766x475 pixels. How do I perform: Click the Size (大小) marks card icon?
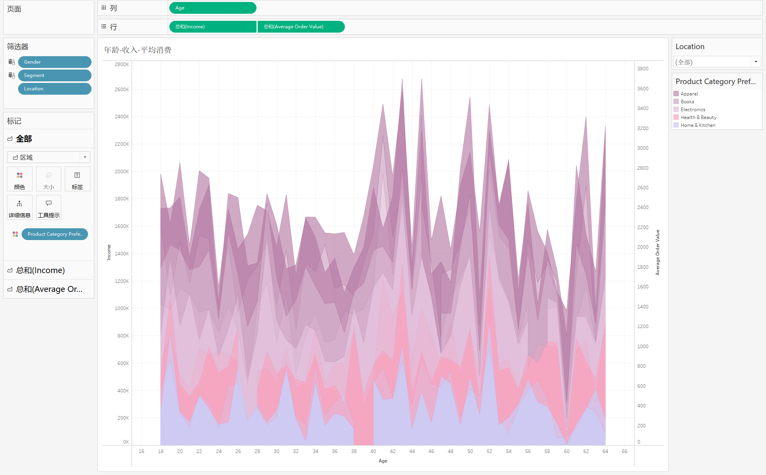tap(49, 179)
